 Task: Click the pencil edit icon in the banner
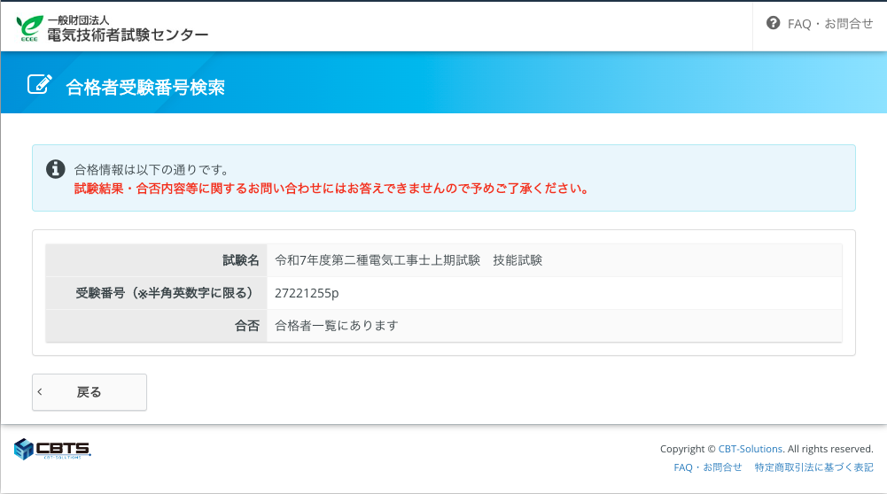(x=39, y=84)
